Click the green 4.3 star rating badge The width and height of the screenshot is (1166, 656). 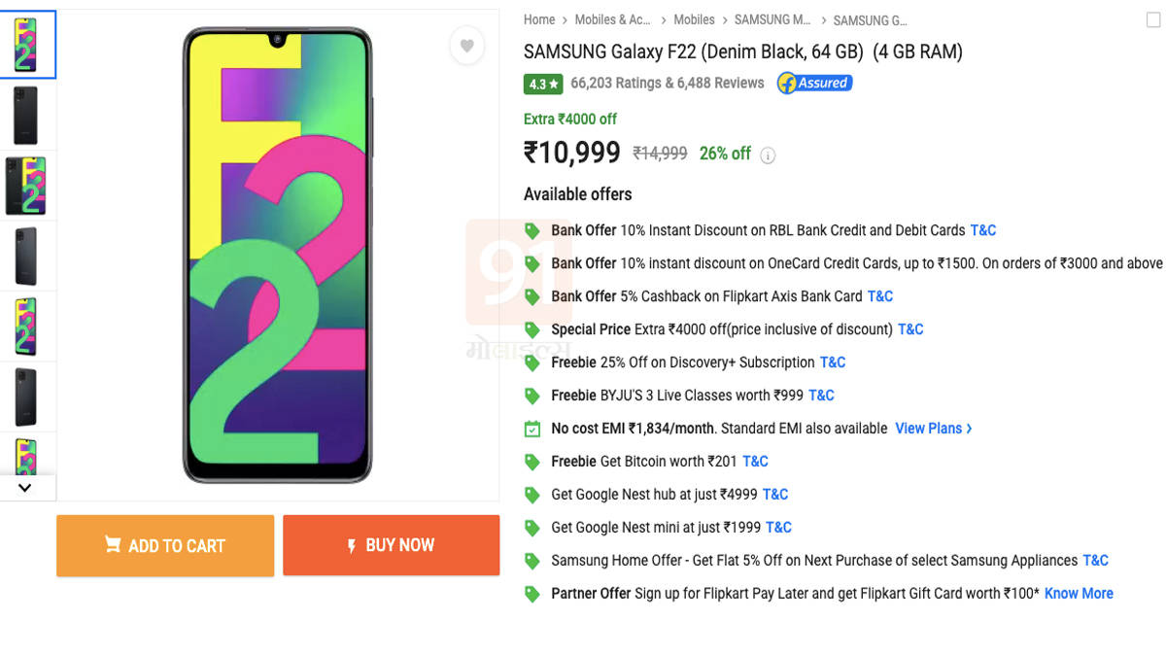pos(543,85)
